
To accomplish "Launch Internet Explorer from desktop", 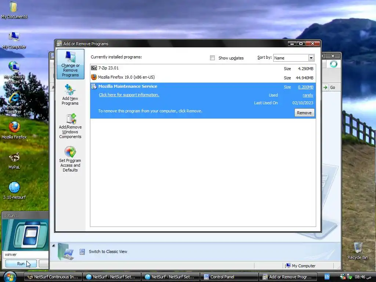I will (14, 103).
